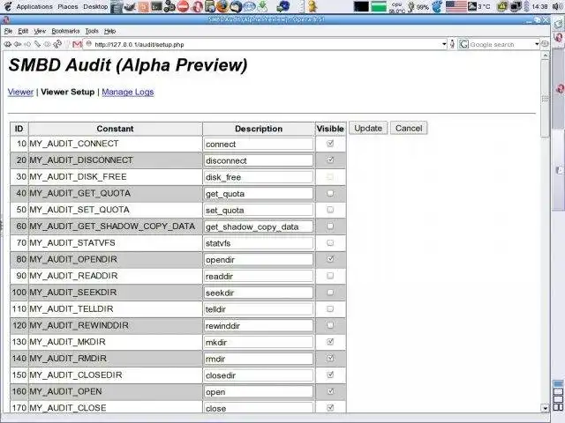Screen dimensions: 565x423
Task: Edit the 'get_shadow_copy_data' description field
Action: pyautogui.click(x=258, y=226)
